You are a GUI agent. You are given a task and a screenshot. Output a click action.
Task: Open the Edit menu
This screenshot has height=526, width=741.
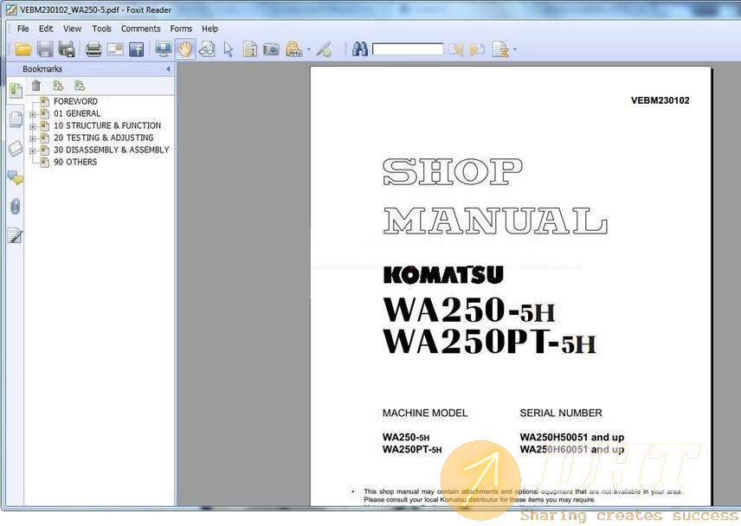tap(46, 29)
